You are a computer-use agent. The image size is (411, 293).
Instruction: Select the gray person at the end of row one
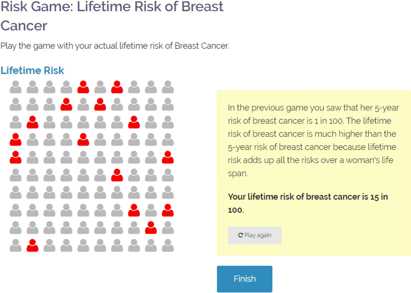click(x=168, y=87)
